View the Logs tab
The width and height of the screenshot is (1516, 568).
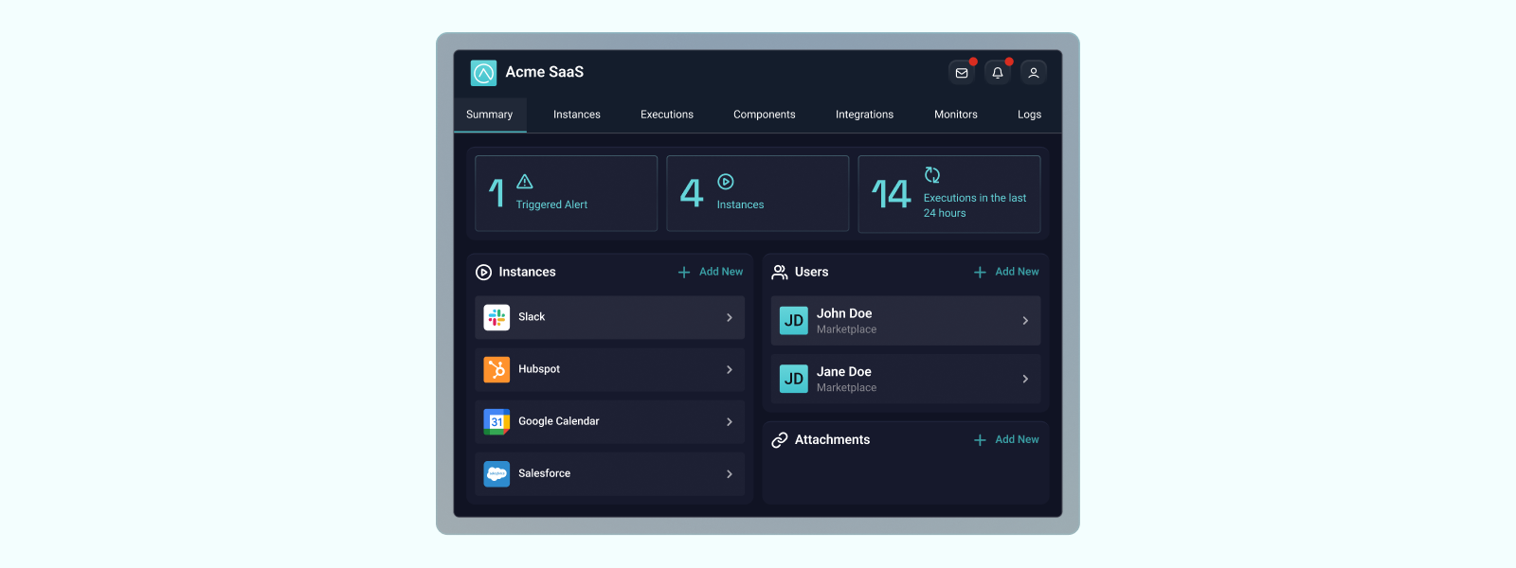(x=1029, y=115)
